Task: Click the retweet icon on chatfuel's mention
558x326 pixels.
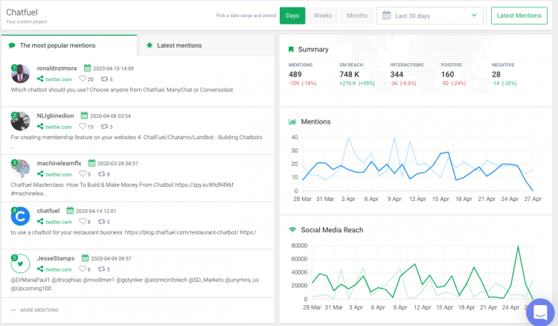Action: [x=101, y=221]
